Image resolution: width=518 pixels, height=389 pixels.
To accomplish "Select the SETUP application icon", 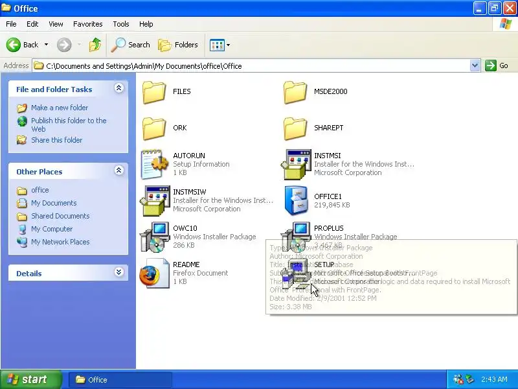I will click(296, 274).
